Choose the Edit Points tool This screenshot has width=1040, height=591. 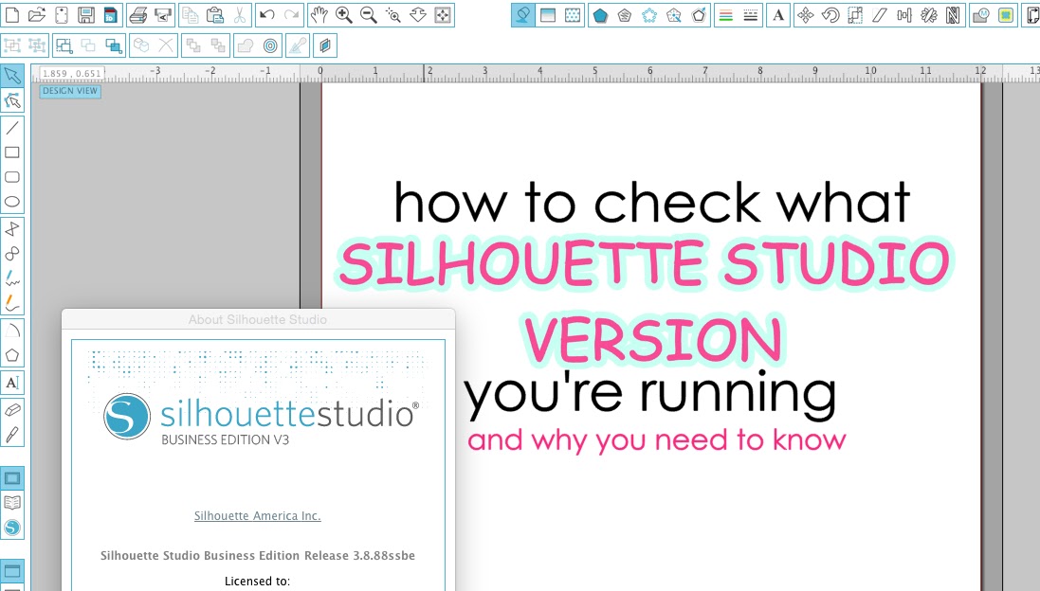coord(12,100)
